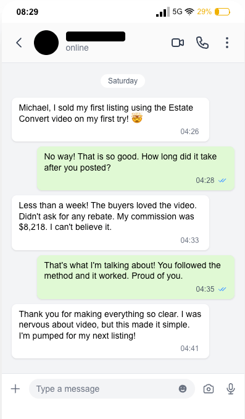245x419 pixels.
Task: Open the three-dot more options menu
Action: tap(227, 43)
